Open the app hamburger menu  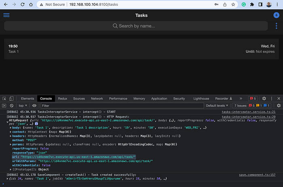(x=6, y=15)
